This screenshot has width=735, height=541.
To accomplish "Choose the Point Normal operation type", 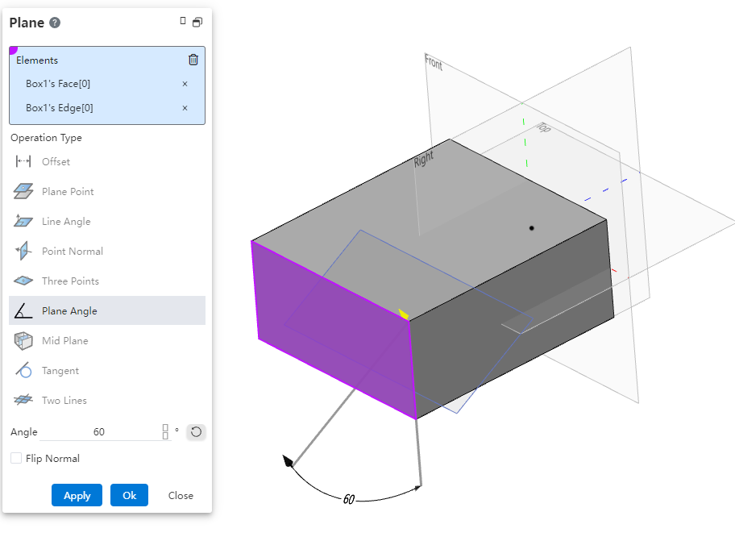I will coord(107,252).
